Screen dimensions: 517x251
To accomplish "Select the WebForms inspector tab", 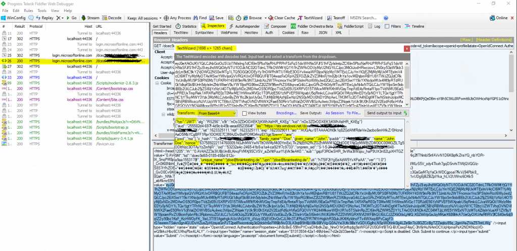I will click(229, 33).
